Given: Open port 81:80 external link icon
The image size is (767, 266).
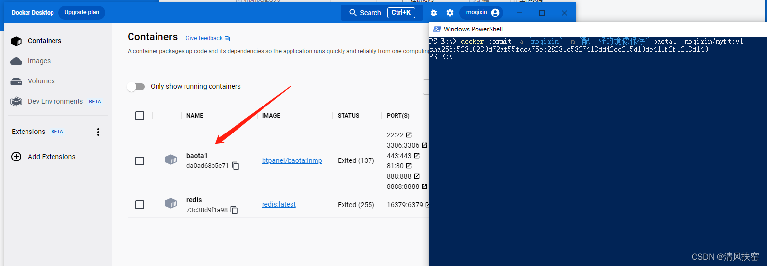Looking at the screenshot, I should 409,166.
